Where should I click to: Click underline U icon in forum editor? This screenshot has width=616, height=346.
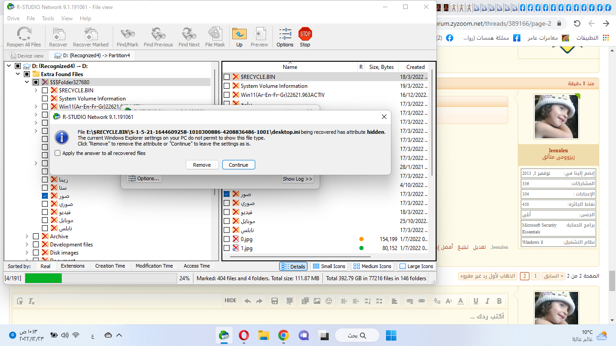[x=476, y=301]
